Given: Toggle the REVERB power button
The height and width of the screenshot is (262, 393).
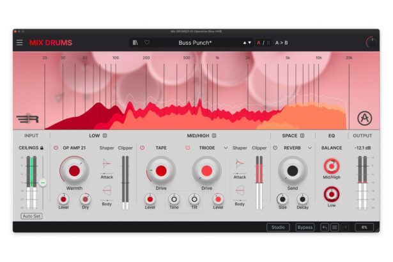Looking at the screenshot, I should [275, 148].
